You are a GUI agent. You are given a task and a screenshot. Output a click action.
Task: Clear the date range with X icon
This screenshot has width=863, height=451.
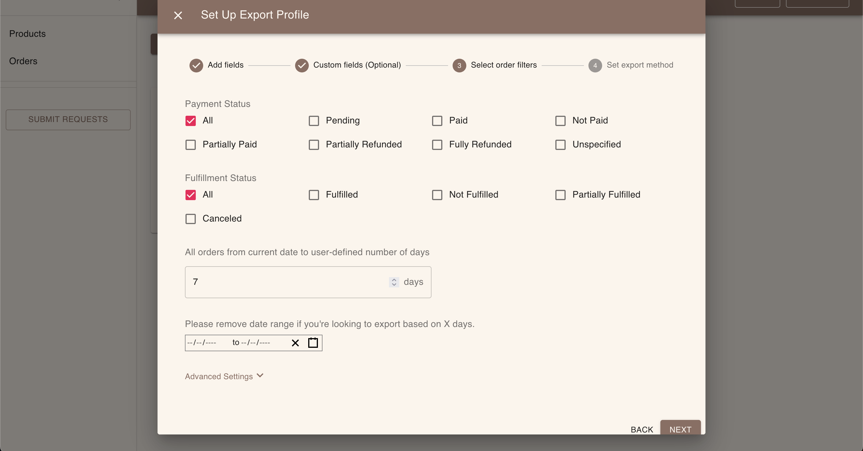point(295,343)
